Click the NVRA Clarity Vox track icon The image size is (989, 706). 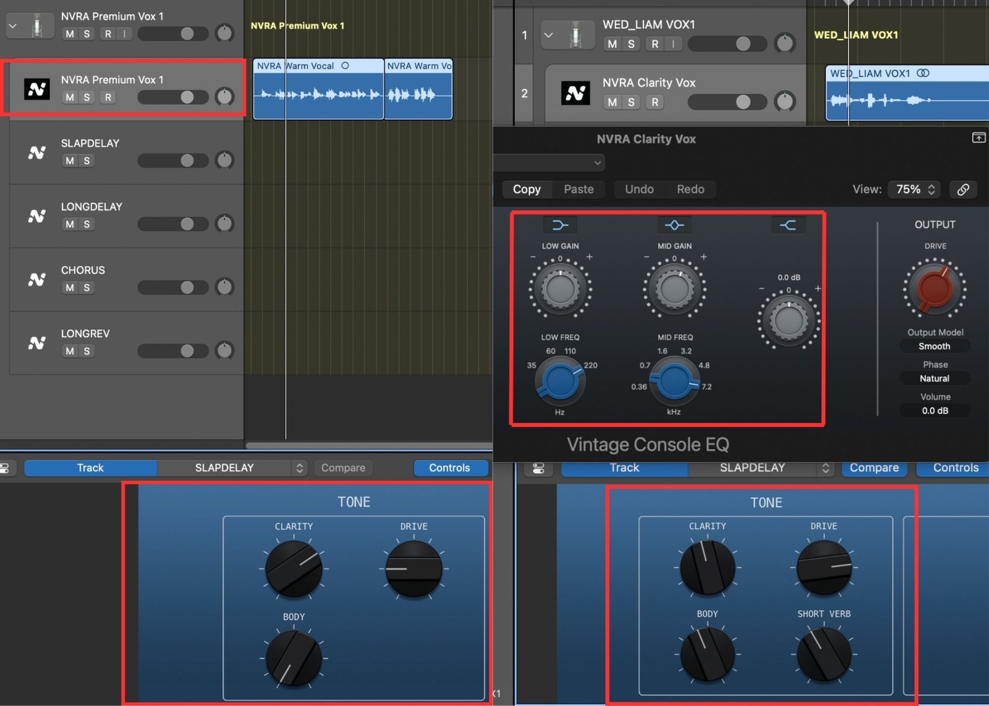click(x=575, y=93)
